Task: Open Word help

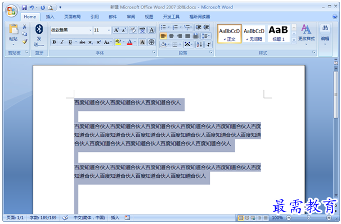Action: (x=335, y=17)
